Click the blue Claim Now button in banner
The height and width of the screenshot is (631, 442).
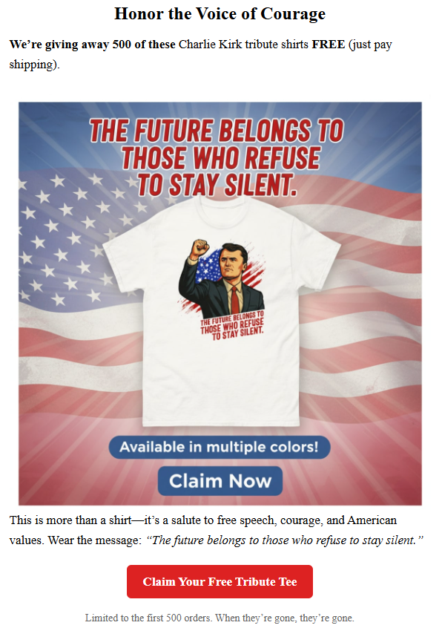pyautogui.click(x=220, y=480)
